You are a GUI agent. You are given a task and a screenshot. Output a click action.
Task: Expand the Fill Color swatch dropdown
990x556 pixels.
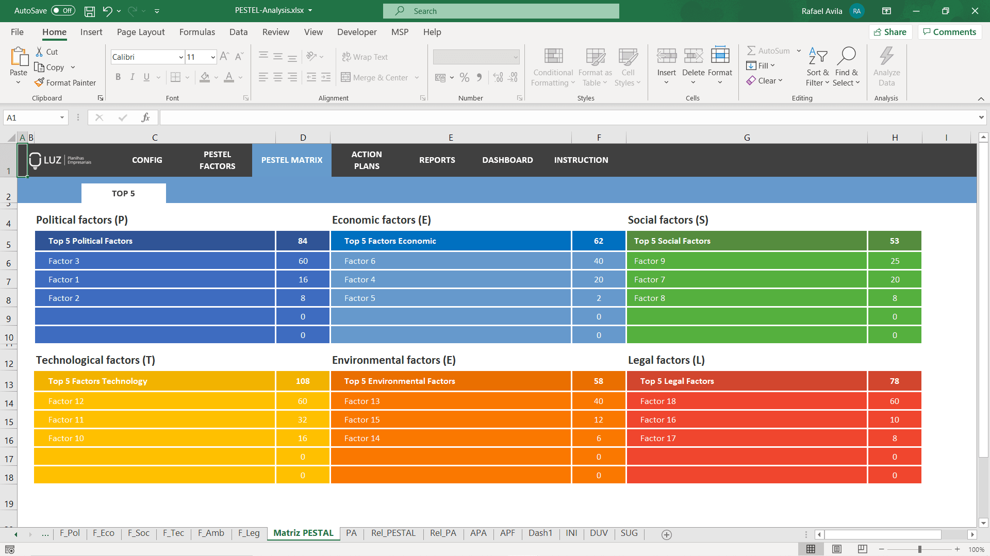click(x=216, y=78)
